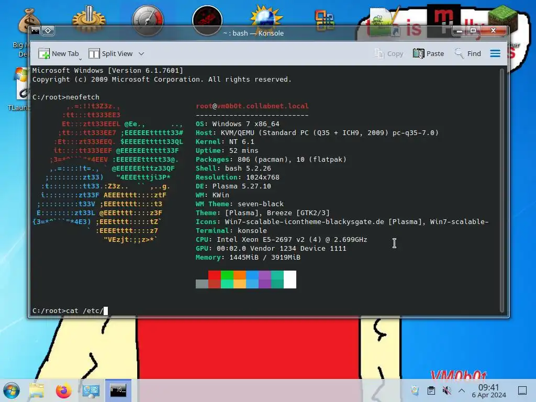Maximize the Konsole window
The height and width of the screenshot is (402, 536).
click(x=473, y=31)
